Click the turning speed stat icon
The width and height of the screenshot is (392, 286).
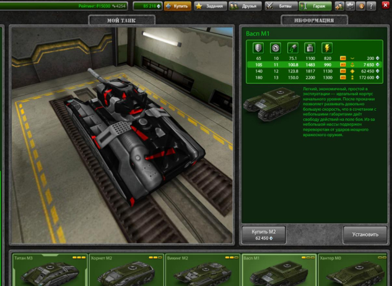(276, 48)
